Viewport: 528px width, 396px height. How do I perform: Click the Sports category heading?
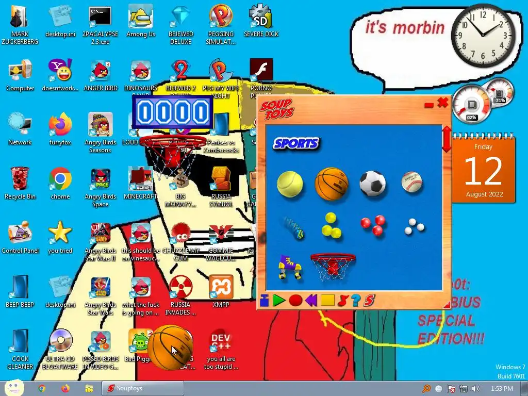coord(296,143)
